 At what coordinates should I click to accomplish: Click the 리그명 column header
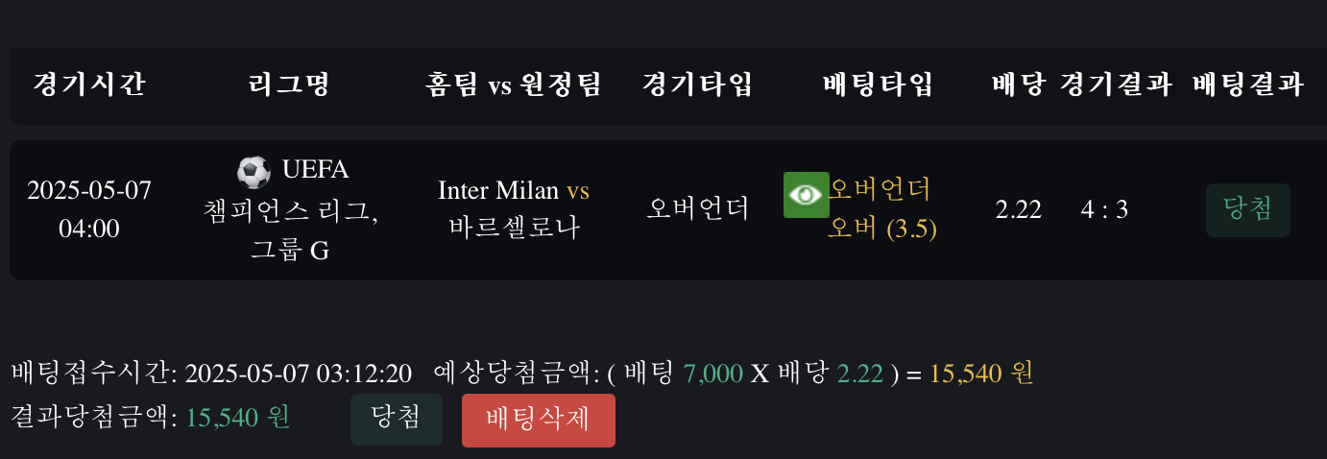click(289, 85)
